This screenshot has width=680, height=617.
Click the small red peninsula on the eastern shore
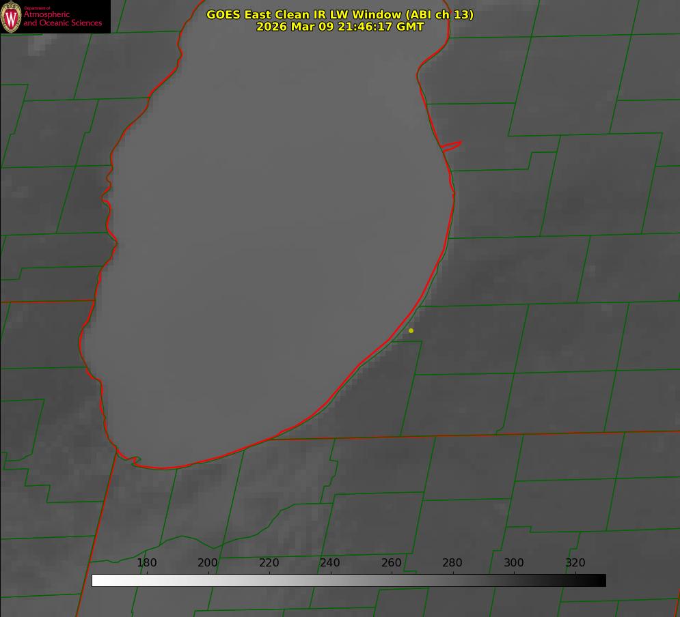(452, 145)
